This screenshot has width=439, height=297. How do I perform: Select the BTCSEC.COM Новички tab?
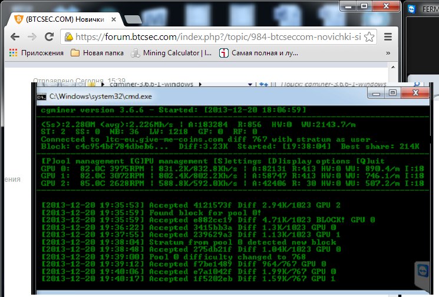tap(65, 19)
